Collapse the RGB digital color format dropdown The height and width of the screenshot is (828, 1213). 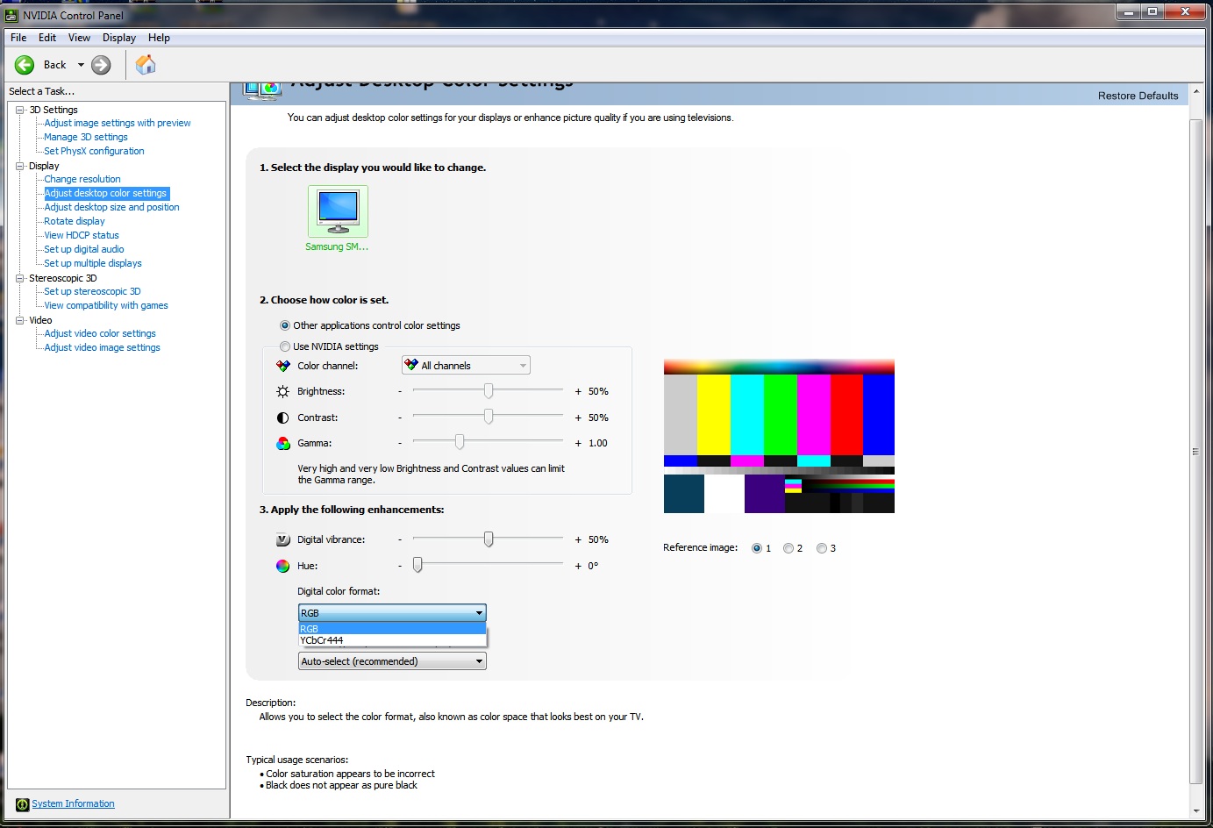392,613
